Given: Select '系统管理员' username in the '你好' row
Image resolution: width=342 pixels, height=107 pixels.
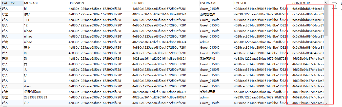Looking at the screenshot, I should point(208,14).
